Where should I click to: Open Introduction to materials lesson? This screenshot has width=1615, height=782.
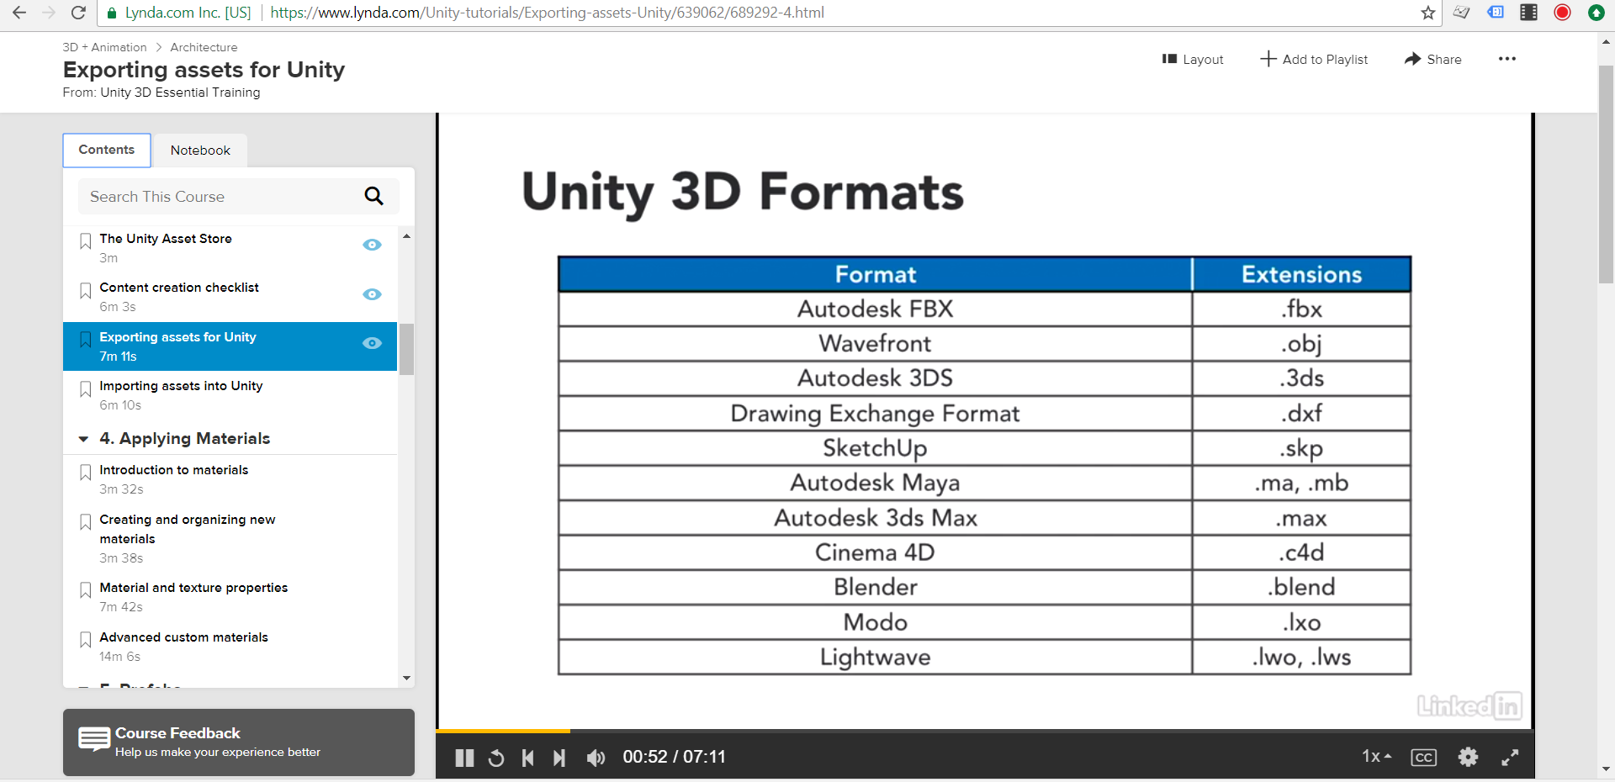point(174,470)
